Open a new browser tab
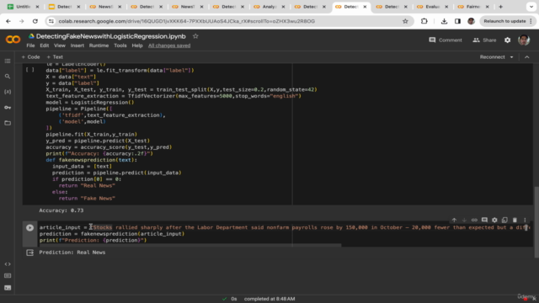The height and width of the screenshot is (303, 539). pyautogui.click(x=500, y=7)
